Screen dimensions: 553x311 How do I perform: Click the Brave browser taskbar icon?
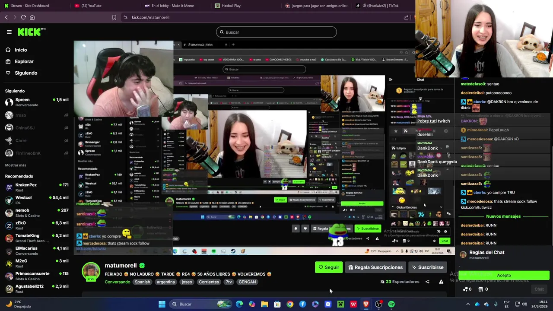(x=366, y=304)
